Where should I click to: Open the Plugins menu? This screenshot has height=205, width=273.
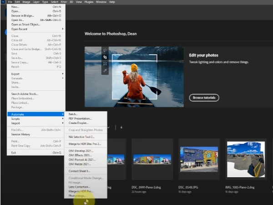coord(89,2)
